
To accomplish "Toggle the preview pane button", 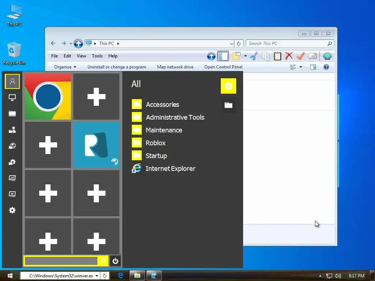I will click(313, 67).
